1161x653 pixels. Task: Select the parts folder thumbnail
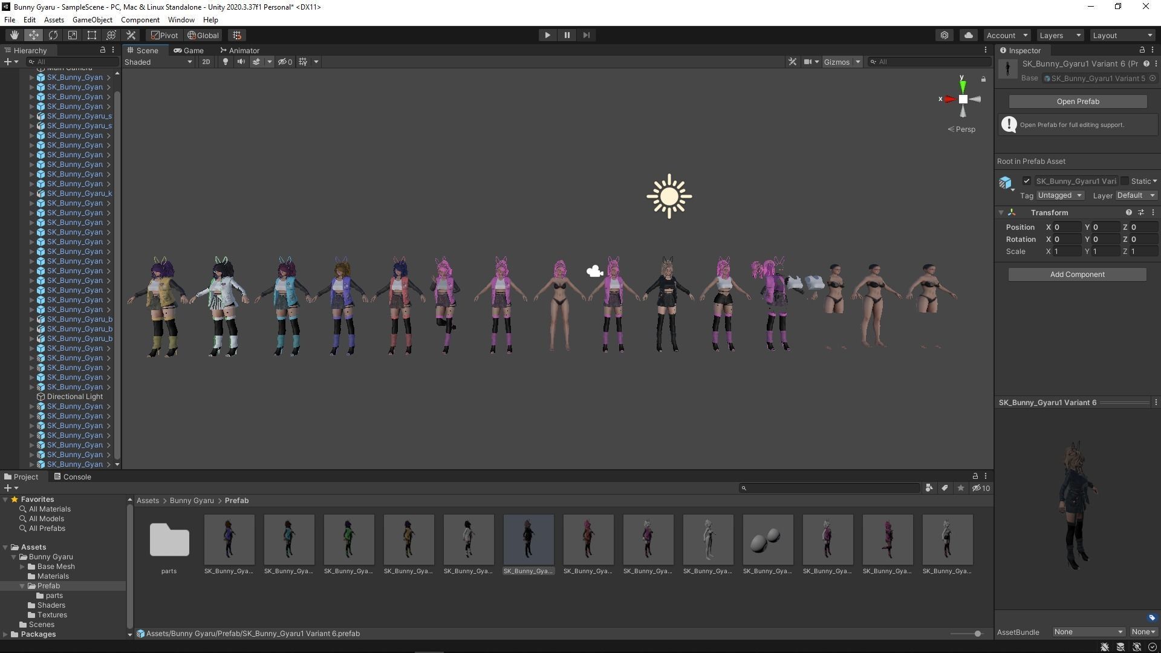[x=169, y=540]
